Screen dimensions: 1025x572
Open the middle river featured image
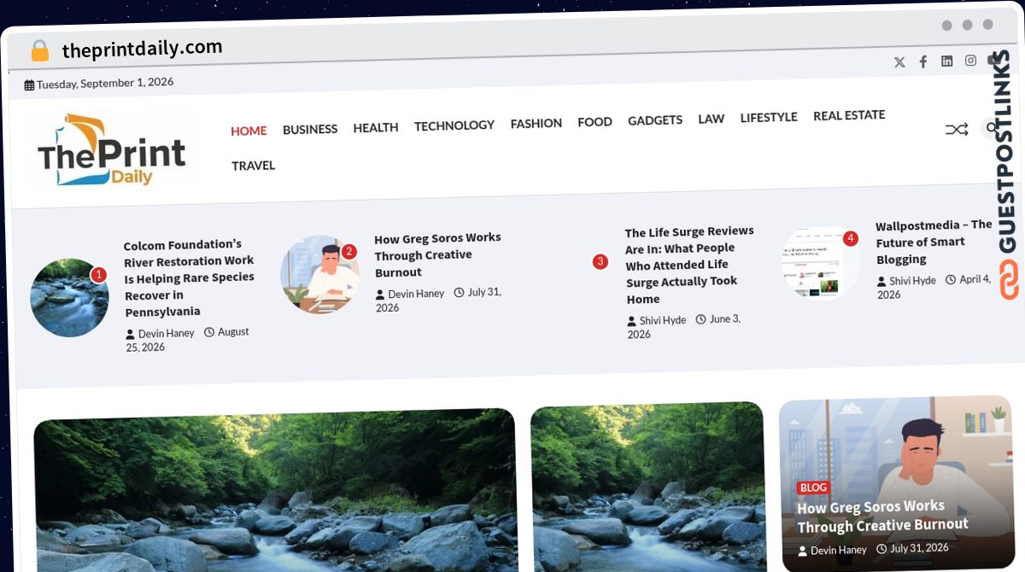pyautogui.click(x=647, y=487)
